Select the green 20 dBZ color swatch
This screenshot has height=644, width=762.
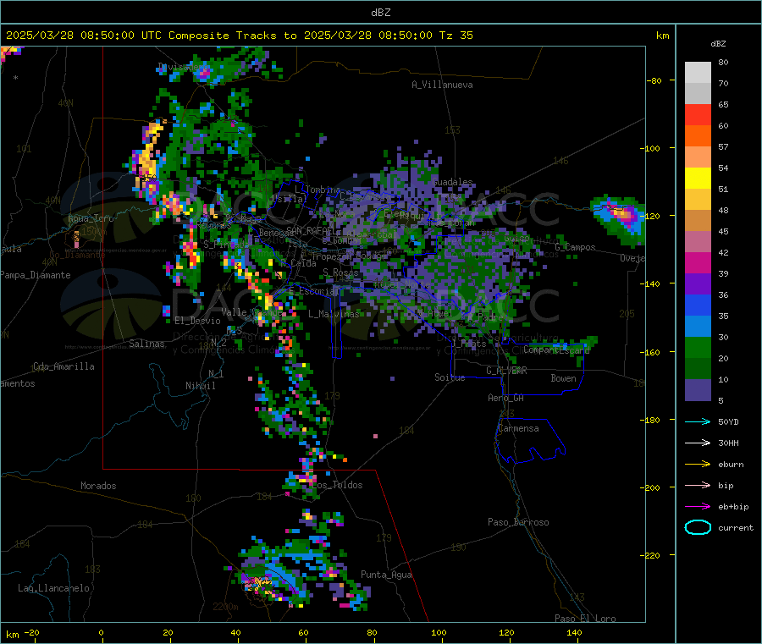[698, 347]
